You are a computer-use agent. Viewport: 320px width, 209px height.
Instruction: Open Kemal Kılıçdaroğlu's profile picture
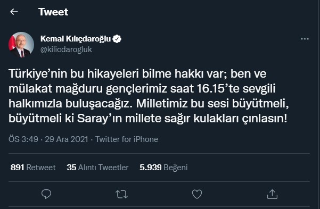(x=21, y=45)
